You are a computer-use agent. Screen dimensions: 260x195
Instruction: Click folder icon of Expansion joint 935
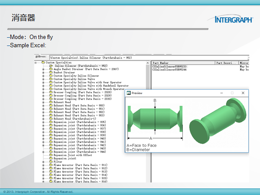[51, 122]
